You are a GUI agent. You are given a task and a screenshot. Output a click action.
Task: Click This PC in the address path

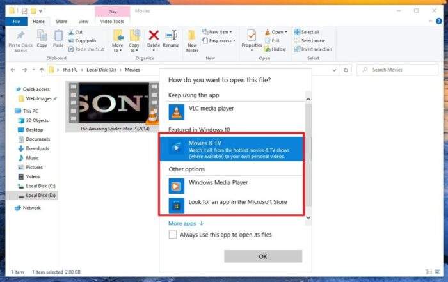70,70
